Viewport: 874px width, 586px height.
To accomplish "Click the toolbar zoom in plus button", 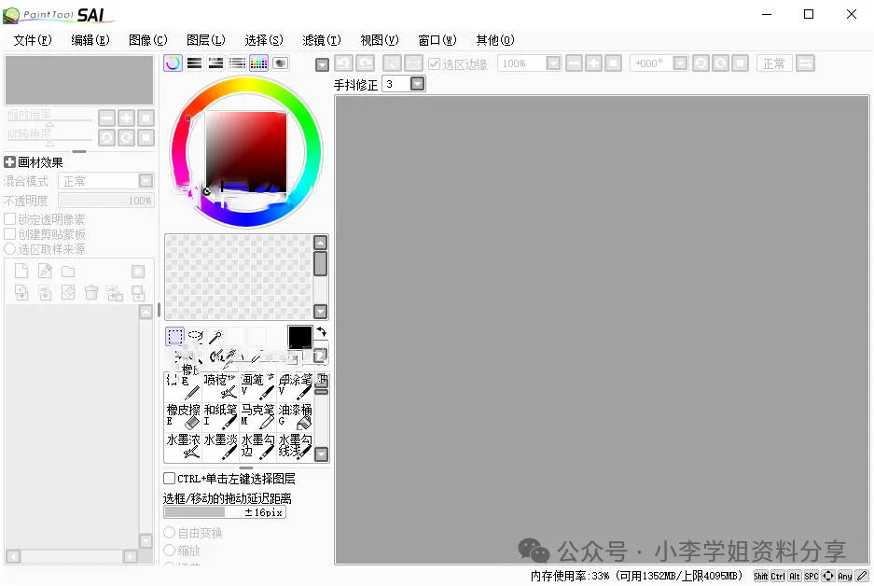I will pos(593,63).
